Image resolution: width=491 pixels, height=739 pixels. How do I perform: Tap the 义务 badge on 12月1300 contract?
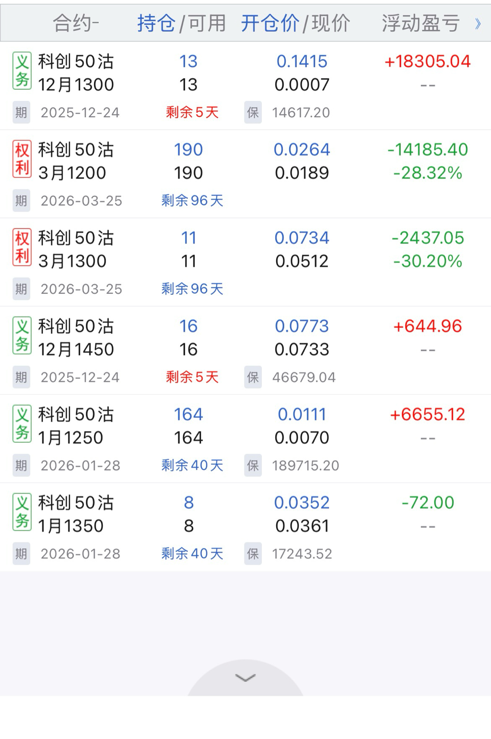(22, 71)
